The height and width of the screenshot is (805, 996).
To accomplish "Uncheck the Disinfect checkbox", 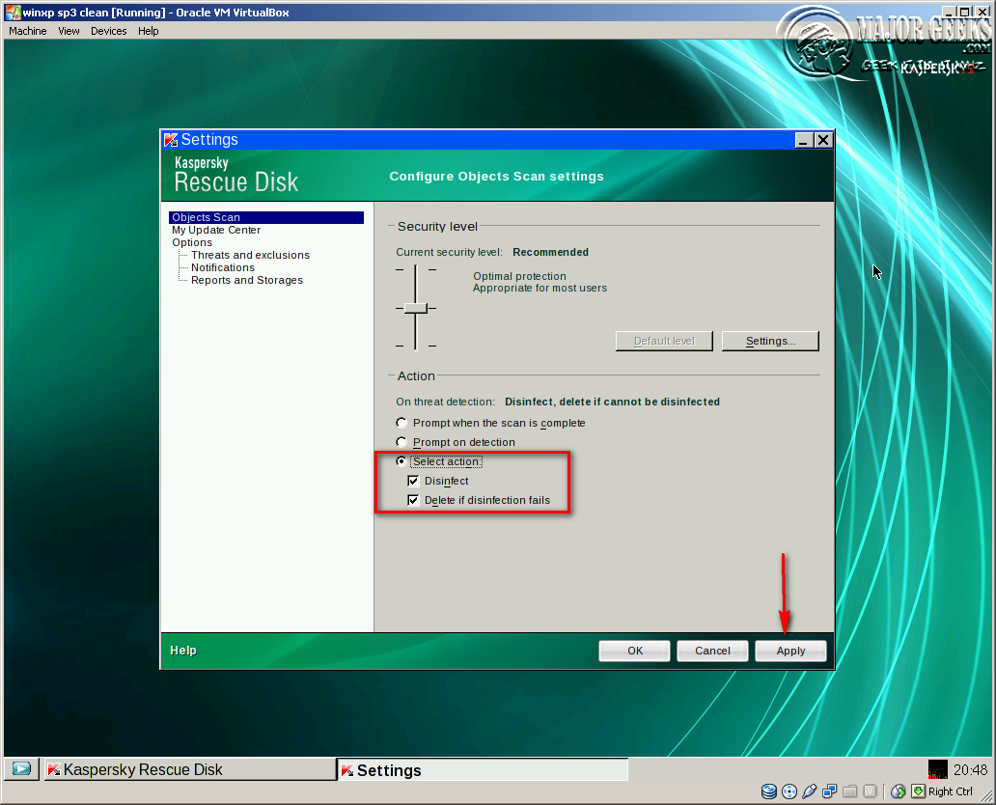I will click(413, 481).
